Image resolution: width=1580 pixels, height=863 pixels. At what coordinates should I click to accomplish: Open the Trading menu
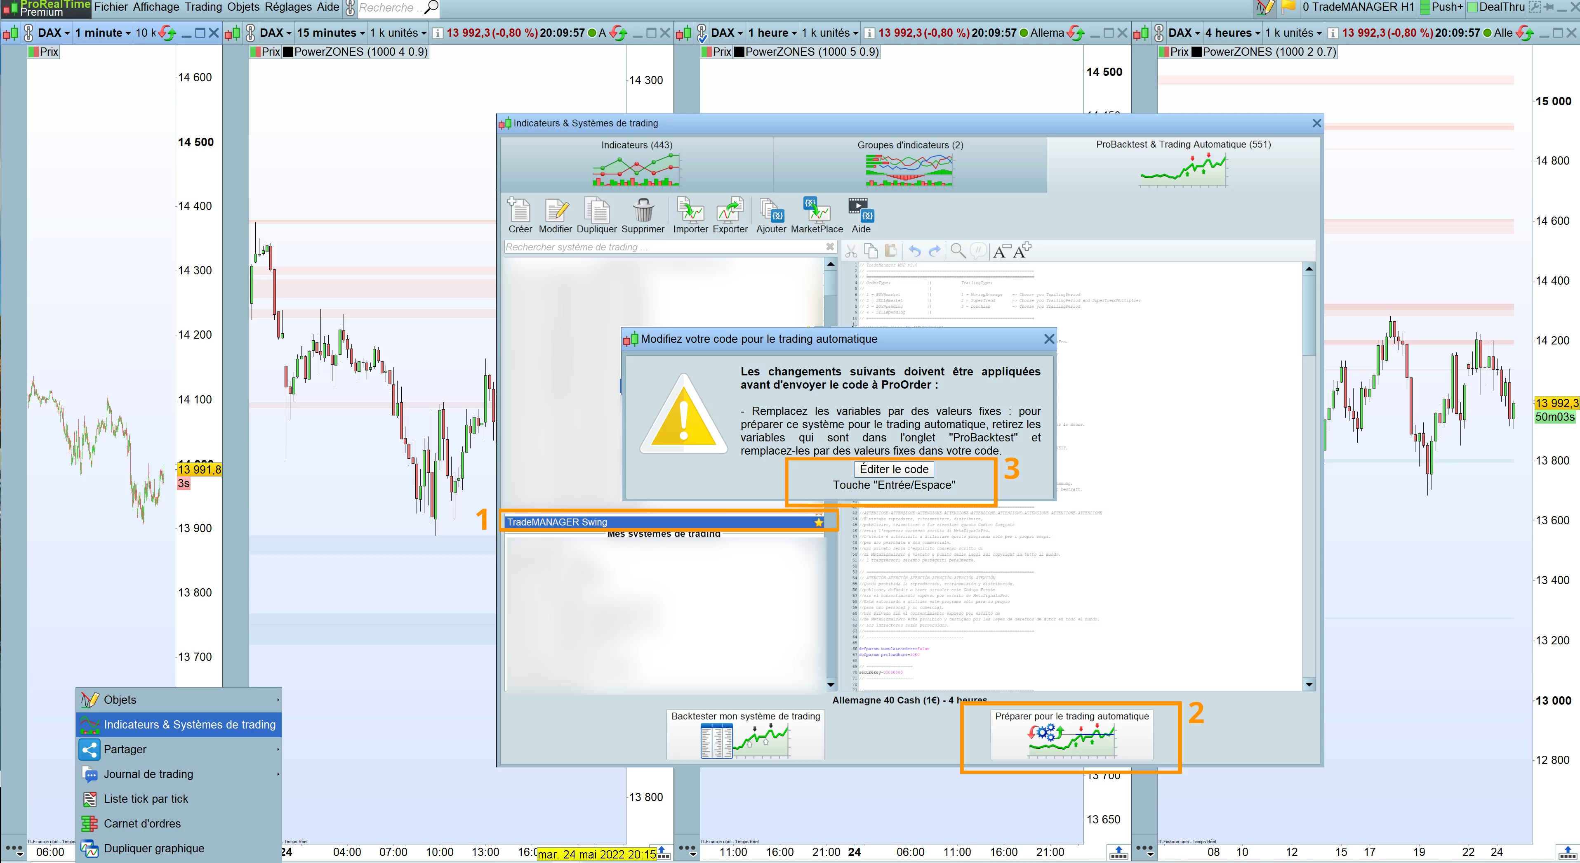pyautogui.click(x=203, y=7)
